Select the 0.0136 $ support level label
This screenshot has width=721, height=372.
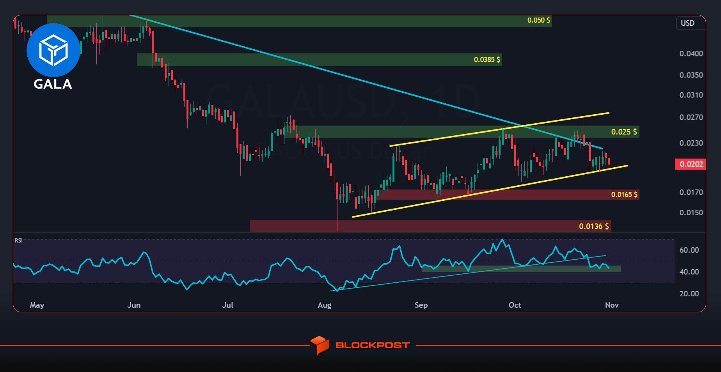tap(594, 227)
